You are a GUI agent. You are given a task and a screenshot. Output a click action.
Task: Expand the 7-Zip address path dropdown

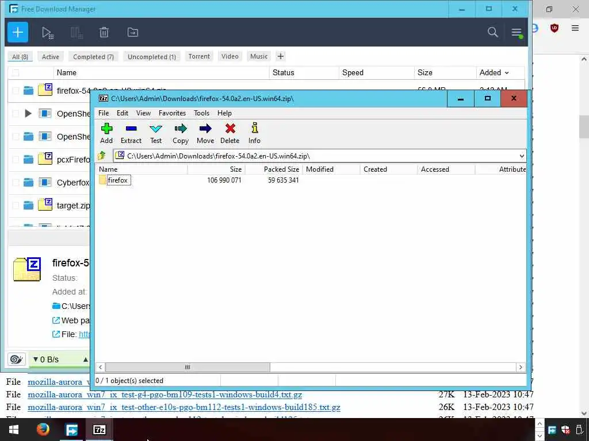click(x=521, y=156)
